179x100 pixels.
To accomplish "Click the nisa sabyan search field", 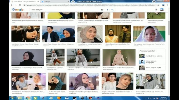I will (65, 10).
